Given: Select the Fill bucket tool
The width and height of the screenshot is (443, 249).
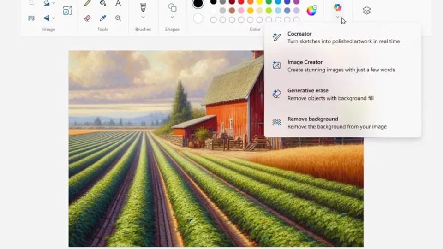Looking at the screenshot, I should point(103,3).
